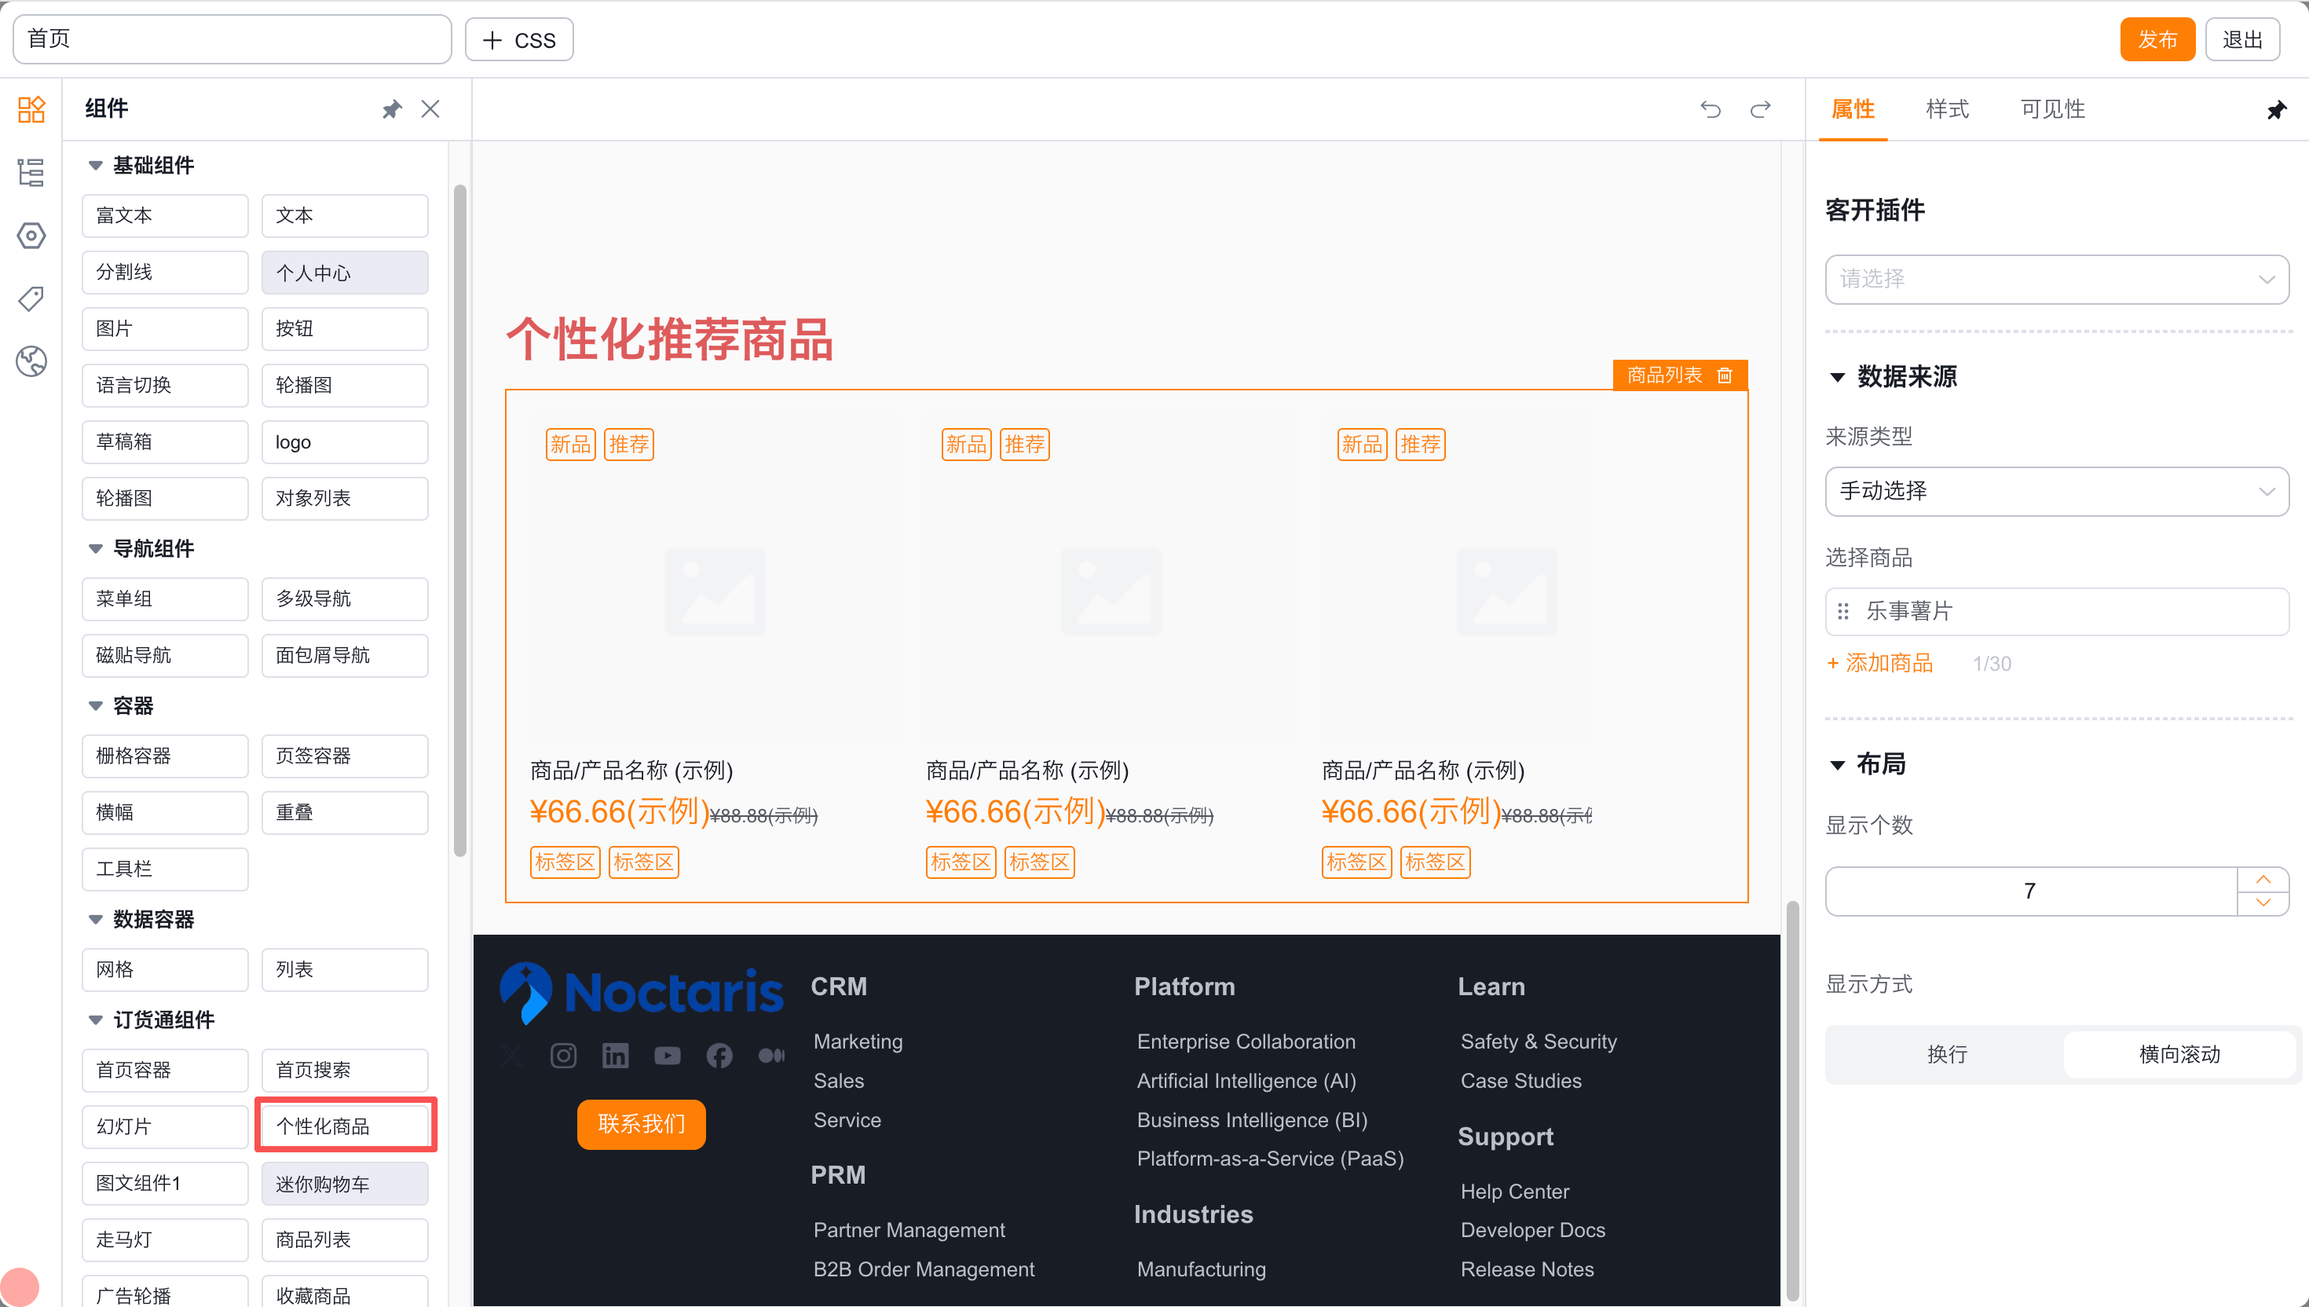The height and width of the screenshot is (1307, 2309).
Task: Select 横向滚动 display mode
Action: pyautogui.click(x=2178, y=1054)
